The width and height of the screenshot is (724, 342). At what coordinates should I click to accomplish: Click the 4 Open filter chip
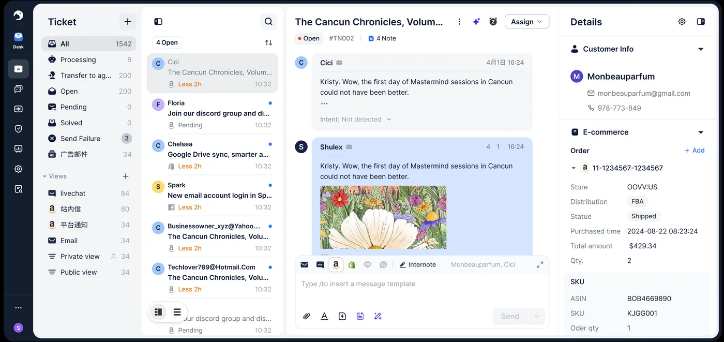[x=167, y=42]
